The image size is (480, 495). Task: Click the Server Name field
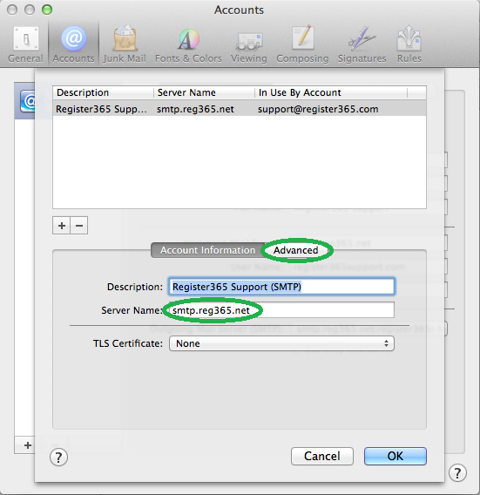tap(281, 310)
